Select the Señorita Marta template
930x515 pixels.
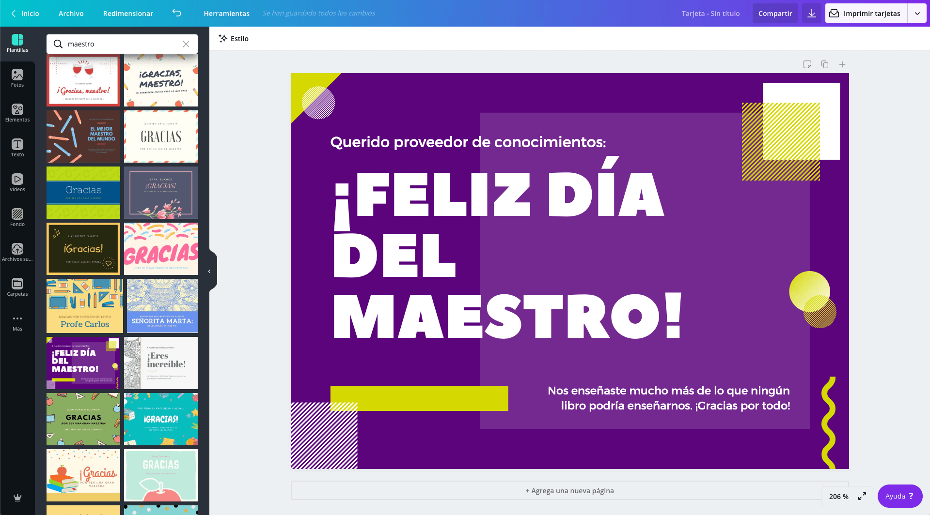click(162, 306)
